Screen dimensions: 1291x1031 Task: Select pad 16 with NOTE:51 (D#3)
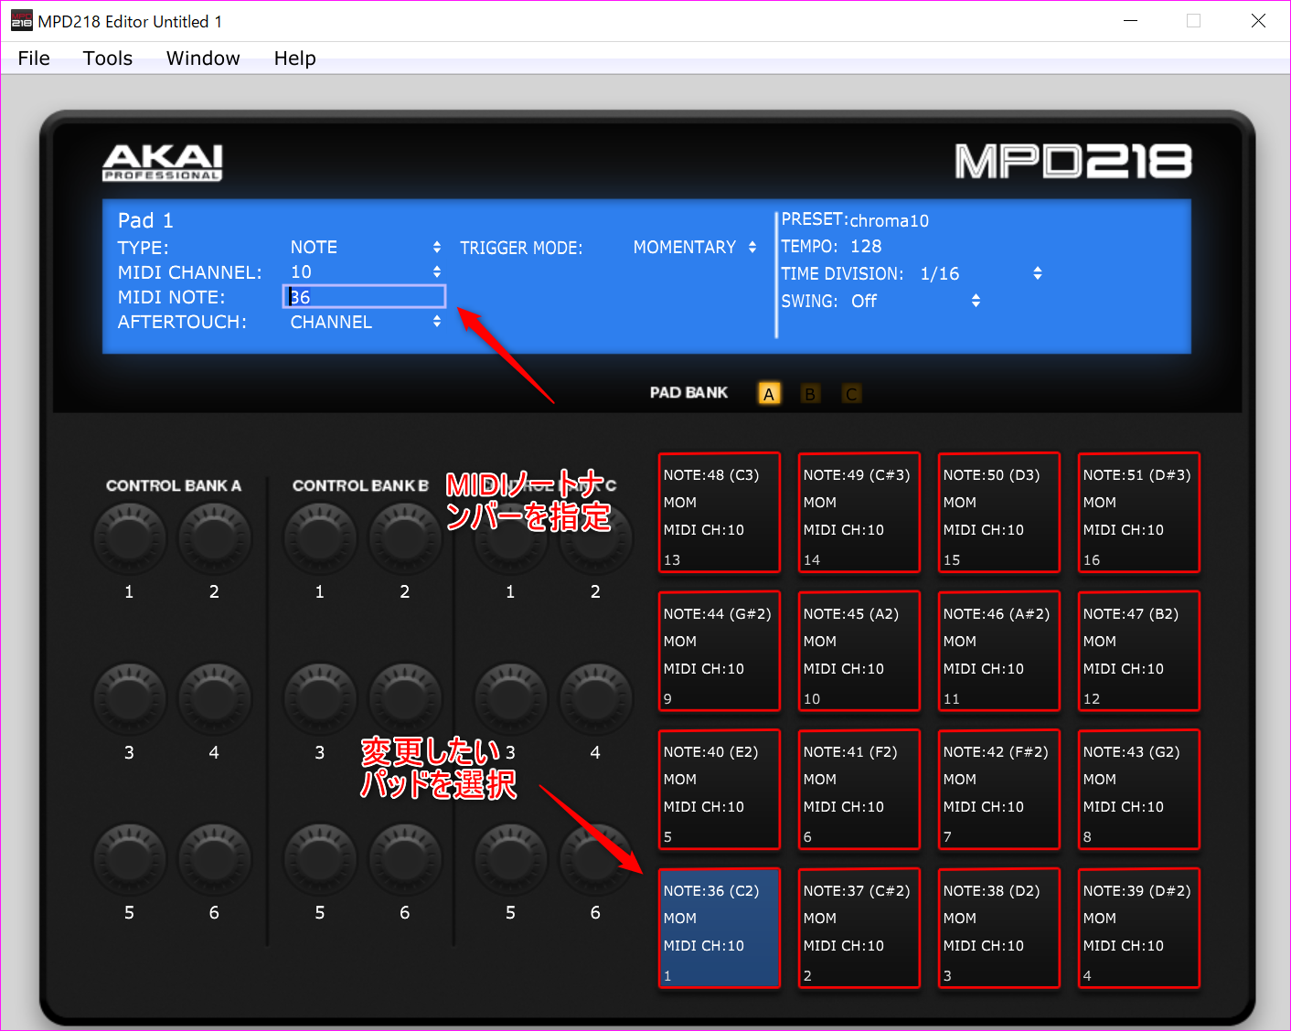1138,513
